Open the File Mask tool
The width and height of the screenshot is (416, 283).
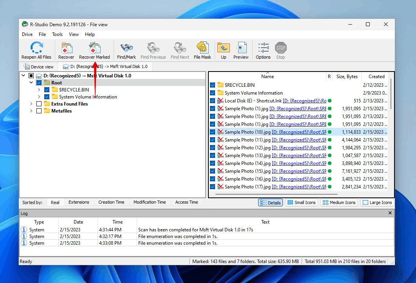pos(203,48)
